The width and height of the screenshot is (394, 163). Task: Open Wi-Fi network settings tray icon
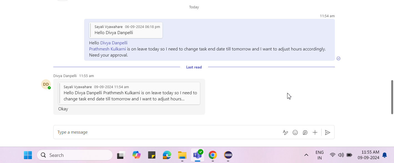pos(332,155)
